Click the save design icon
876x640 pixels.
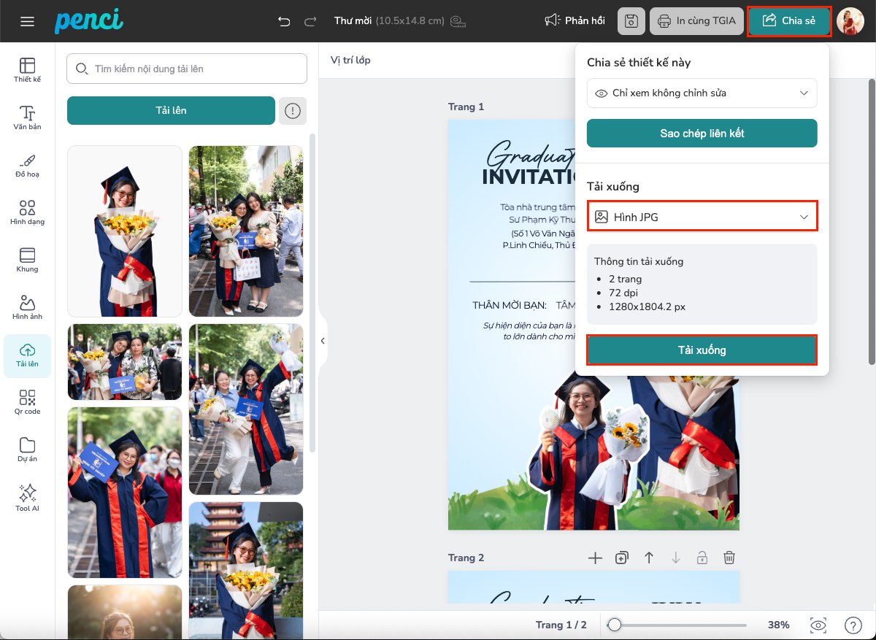pos(631,21)
